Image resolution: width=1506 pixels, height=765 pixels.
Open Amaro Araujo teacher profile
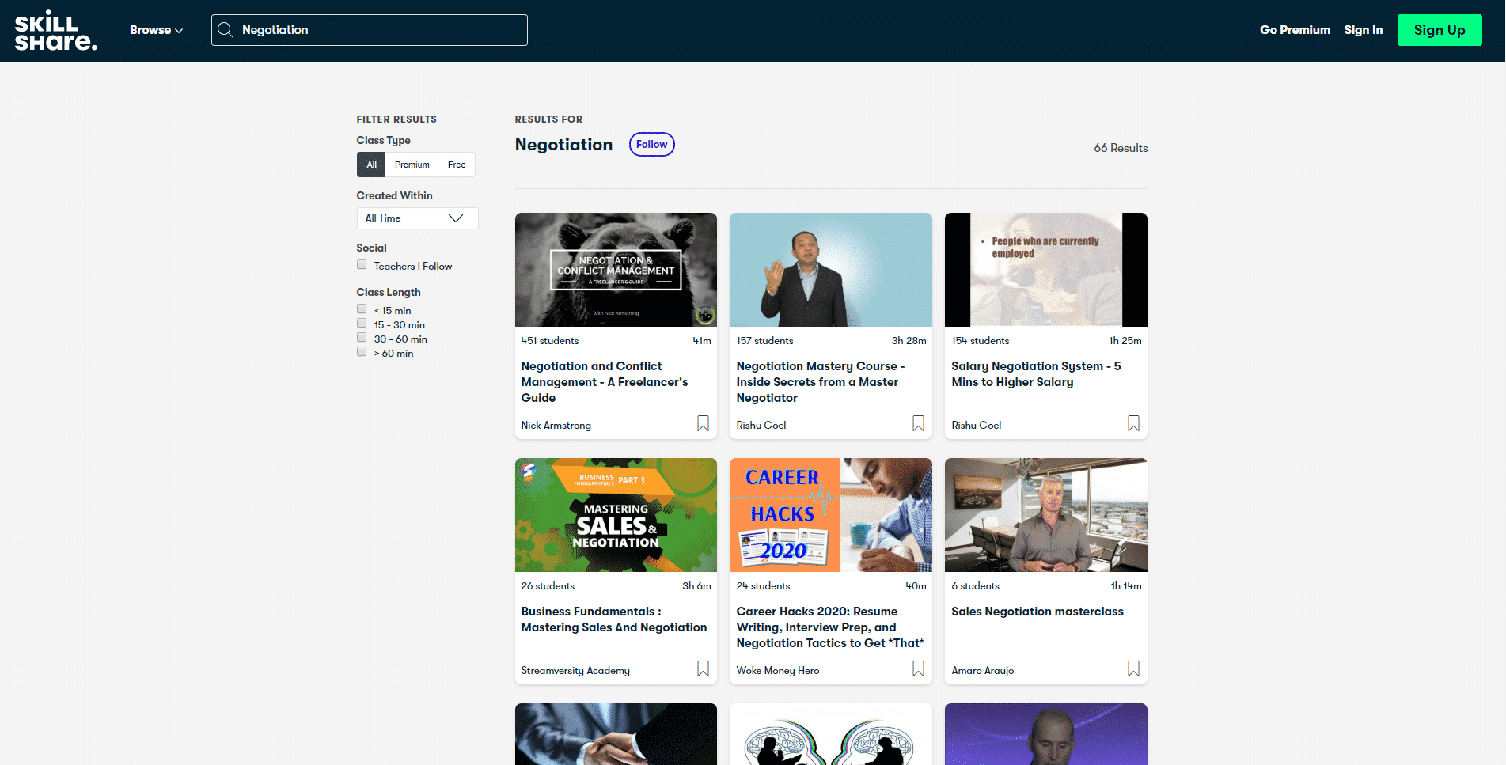coord(982,670)
